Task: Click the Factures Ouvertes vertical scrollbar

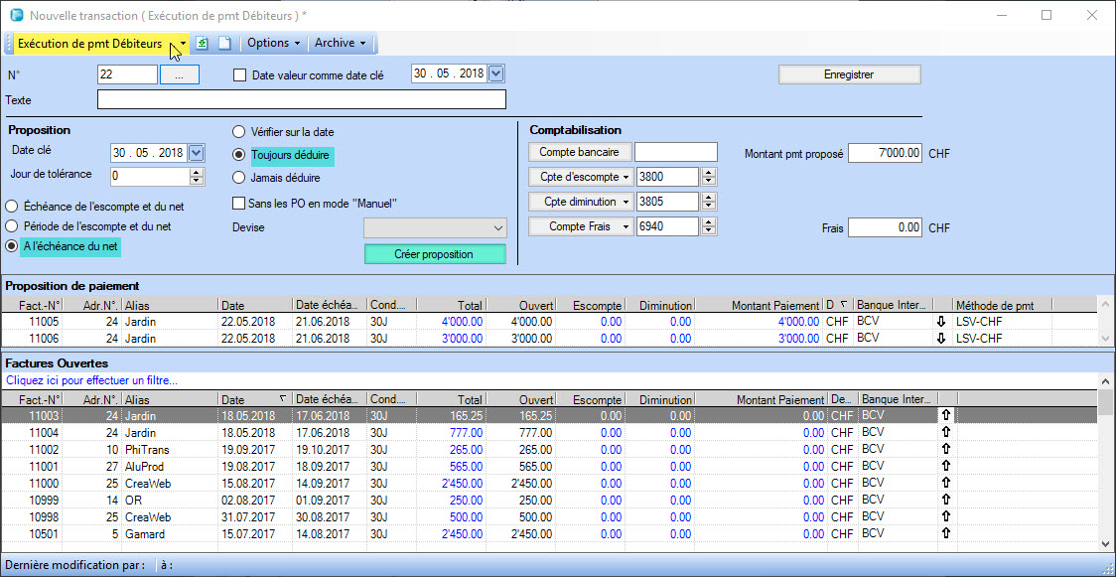Action: click(x=1105, y=467)
